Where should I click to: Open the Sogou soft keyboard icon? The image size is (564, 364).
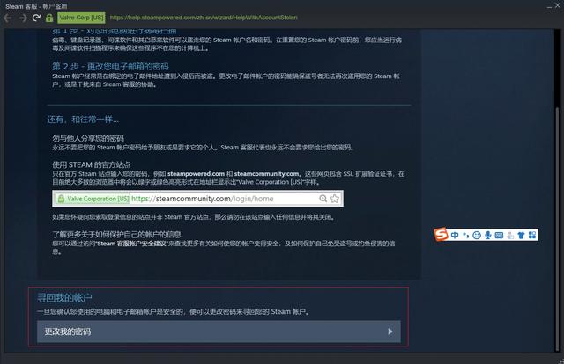(x=499, y=235)
